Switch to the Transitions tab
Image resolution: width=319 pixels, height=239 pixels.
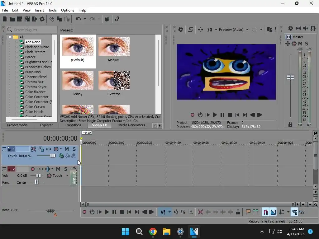(x=73, y=125)
